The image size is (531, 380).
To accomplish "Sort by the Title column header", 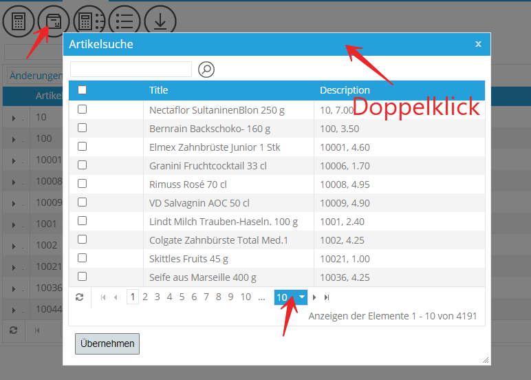I will tap(158, 90).
